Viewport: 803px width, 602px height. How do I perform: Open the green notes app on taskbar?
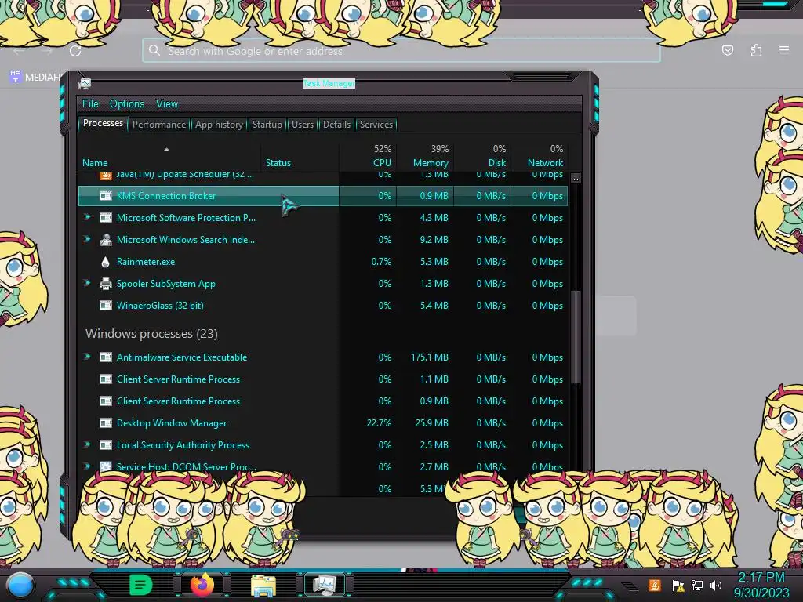(x=140, y=585)
